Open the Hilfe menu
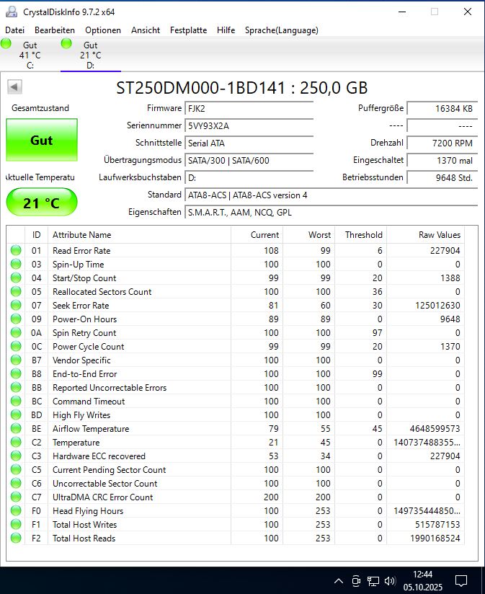485x594 pixels. coord(226,30)
